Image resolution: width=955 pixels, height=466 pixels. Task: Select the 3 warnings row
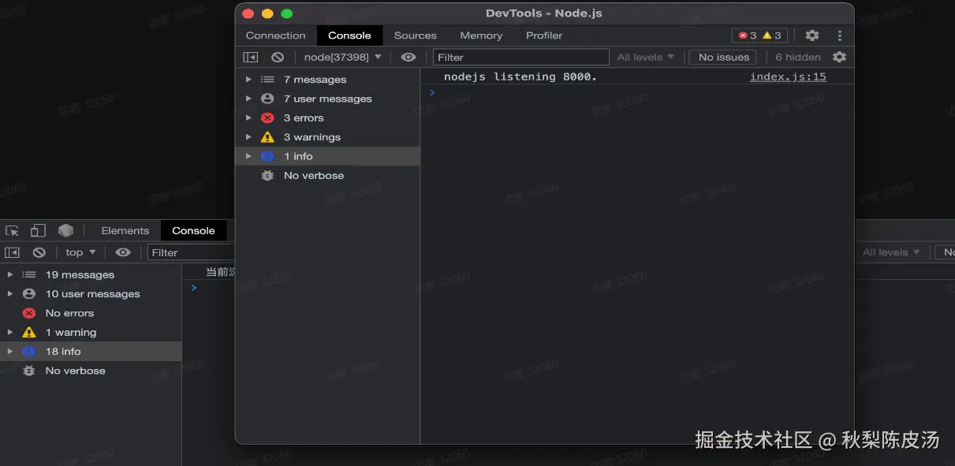pyautogui.click(x=327, y=137)
